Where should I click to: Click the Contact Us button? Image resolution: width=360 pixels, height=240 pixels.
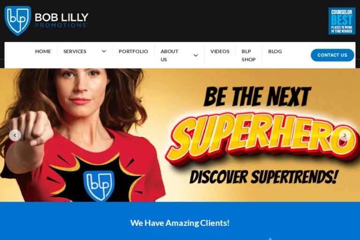point(332,55)
